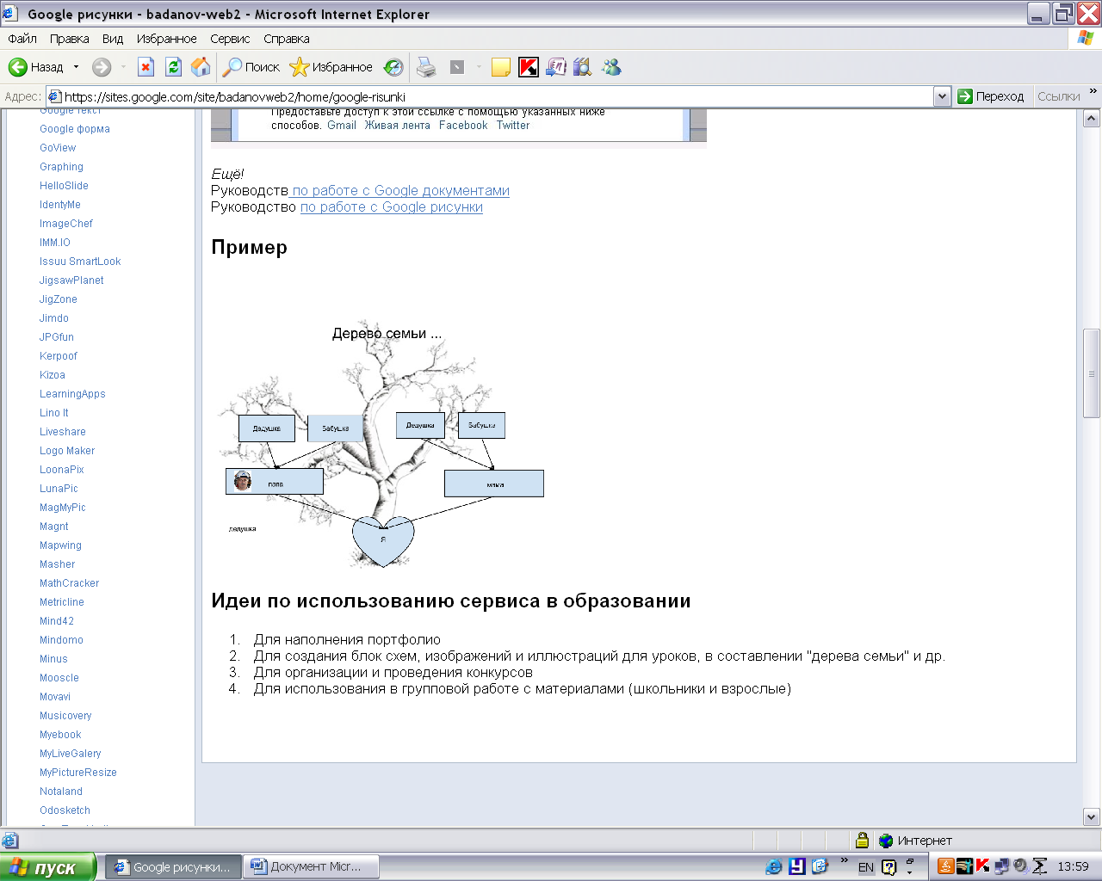Click the red Kaspersky toolbar icon
Viewport: 1102px width, 881px height.
(x=529, y=67)
